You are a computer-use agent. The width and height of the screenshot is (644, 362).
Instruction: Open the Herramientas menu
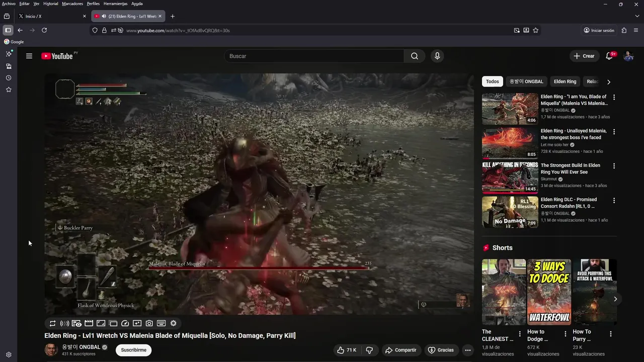pyautogui.click(x=115, y=4)
